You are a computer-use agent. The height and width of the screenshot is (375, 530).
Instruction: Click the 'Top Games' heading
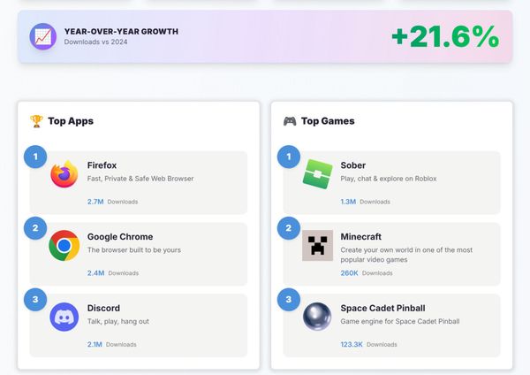point(328,121)
